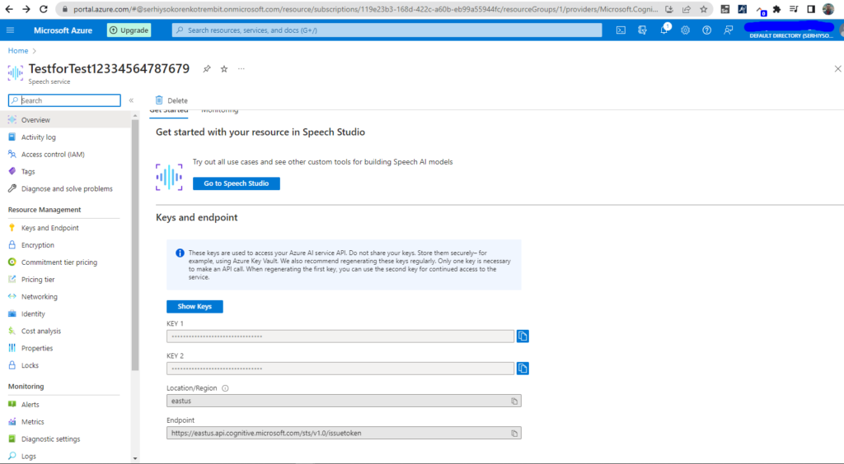Screen dimensions: 844x464
Task: Collapse the sidebar menu with double chevron
Action: click(131, 100)
